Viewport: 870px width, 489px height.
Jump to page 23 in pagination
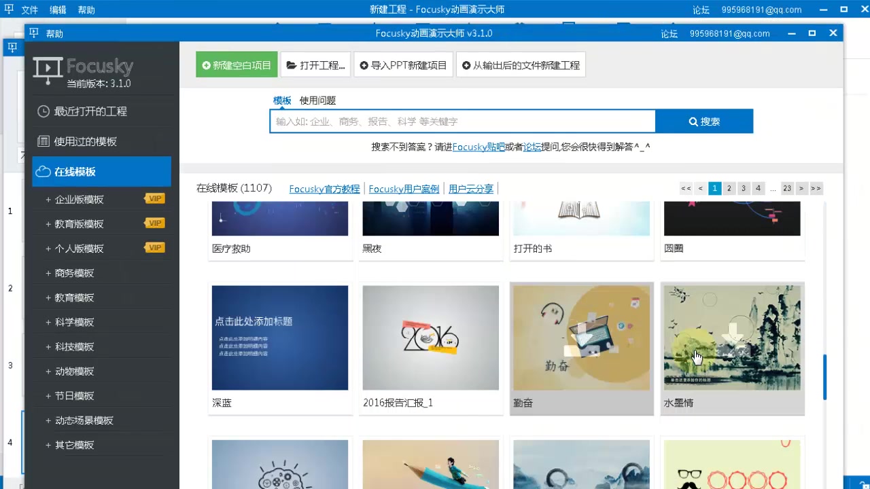pos(787,188)
